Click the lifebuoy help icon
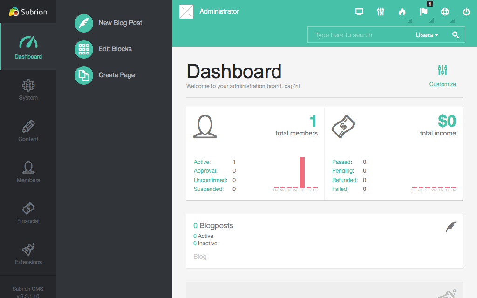The width and height of the screenshot is (477, 298). (x=445, y=12)
